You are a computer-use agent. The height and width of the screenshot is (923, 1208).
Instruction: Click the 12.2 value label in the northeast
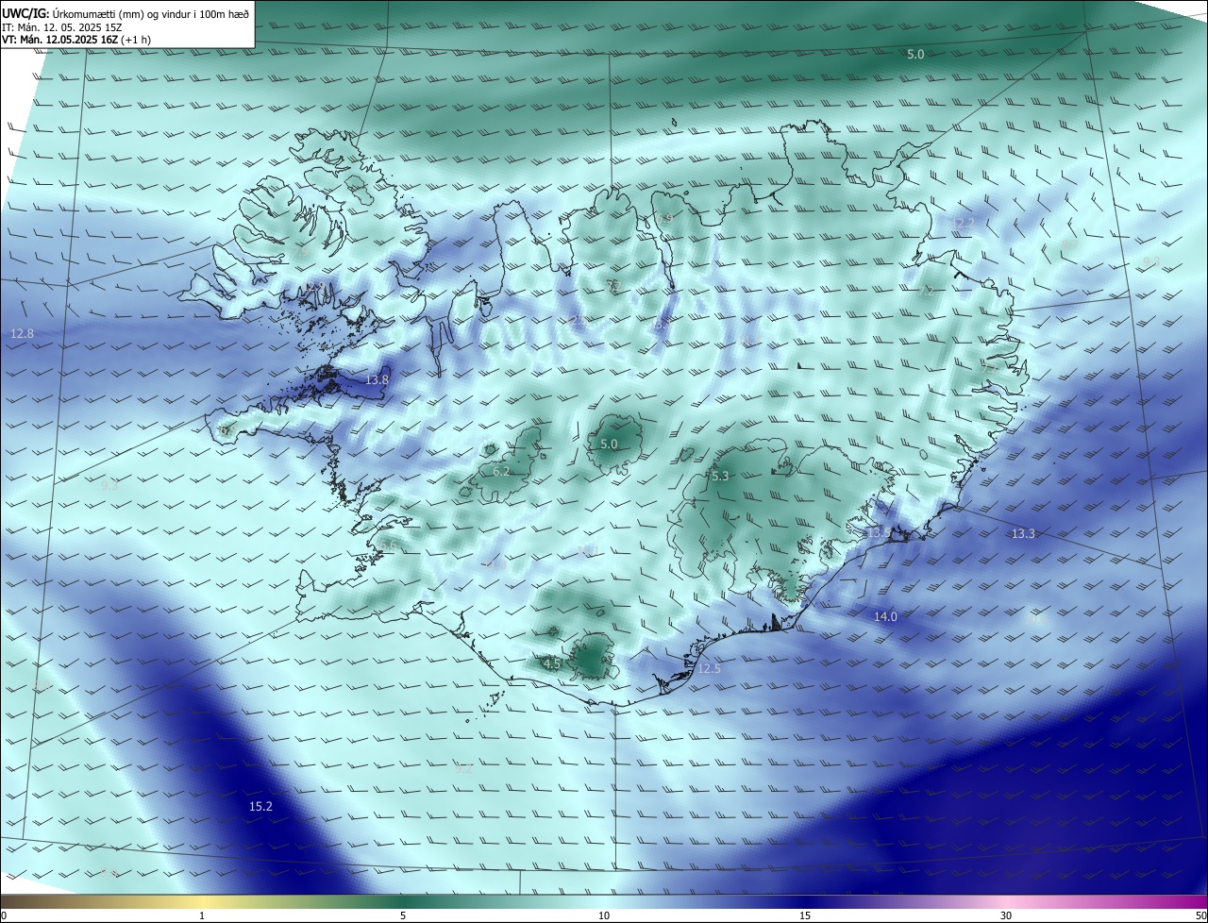coord(962,223)
